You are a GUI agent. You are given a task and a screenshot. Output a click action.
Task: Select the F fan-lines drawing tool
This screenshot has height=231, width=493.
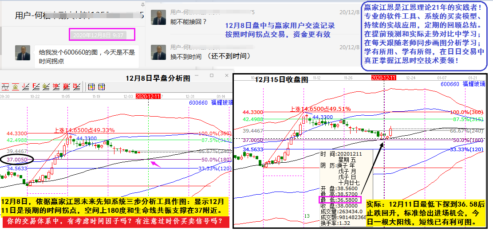pos(36,87)
